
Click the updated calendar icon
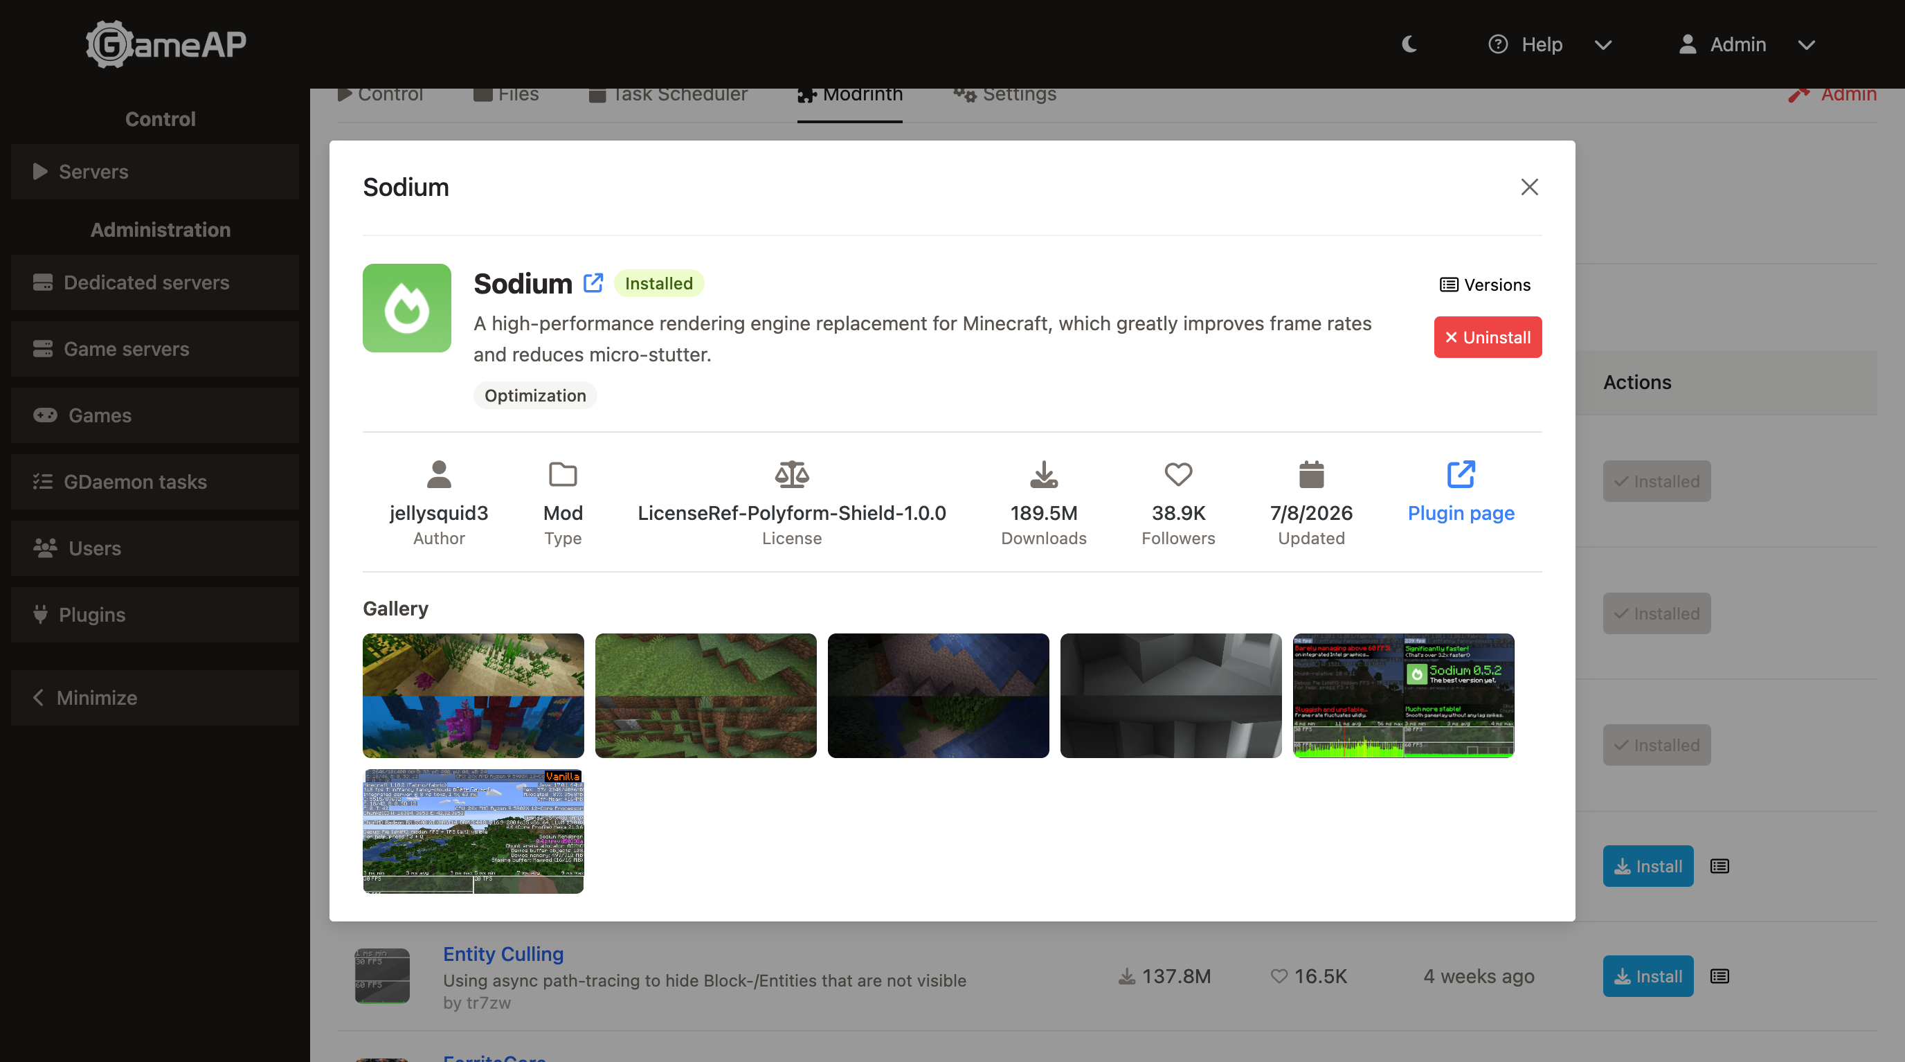tap(1312, 475)
